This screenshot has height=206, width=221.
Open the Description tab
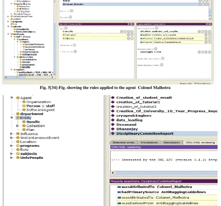(x=172, y=142)
